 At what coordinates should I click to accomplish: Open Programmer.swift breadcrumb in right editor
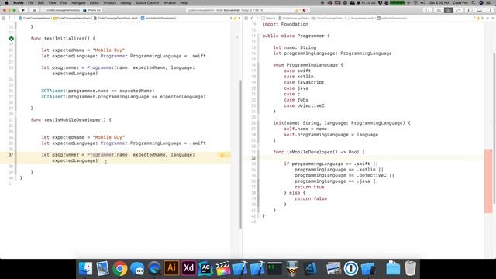tap(360, 19)
